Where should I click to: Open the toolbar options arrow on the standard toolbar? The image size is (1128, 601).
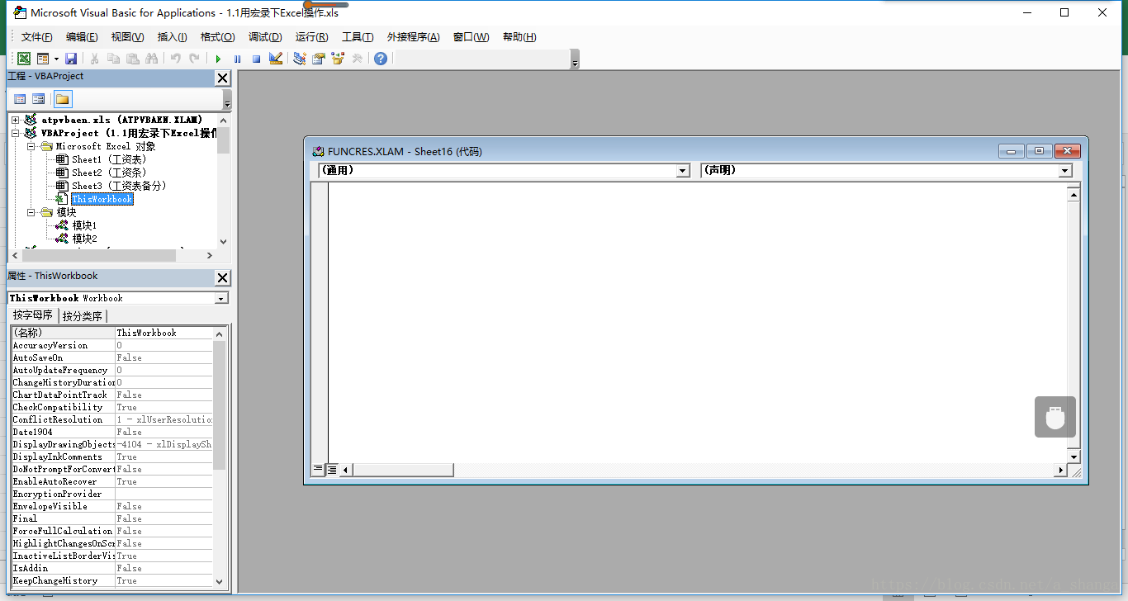click(575, 59)
